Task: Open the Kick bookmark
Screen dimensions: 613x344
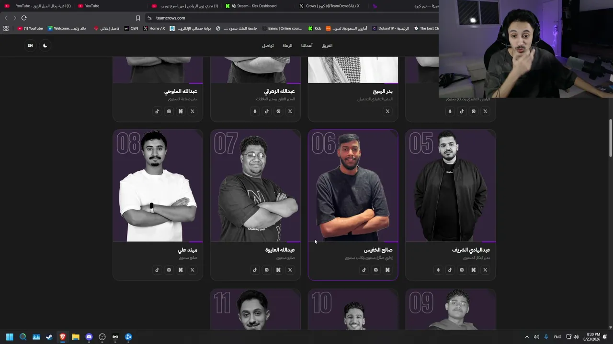Action: [315, 29]
